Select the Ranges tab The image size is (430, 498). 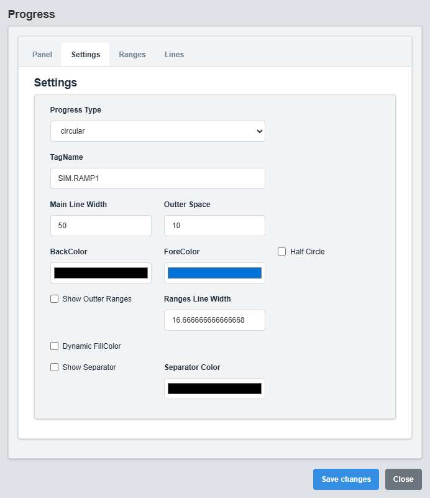pyautogui.click(x=132, y=55)
